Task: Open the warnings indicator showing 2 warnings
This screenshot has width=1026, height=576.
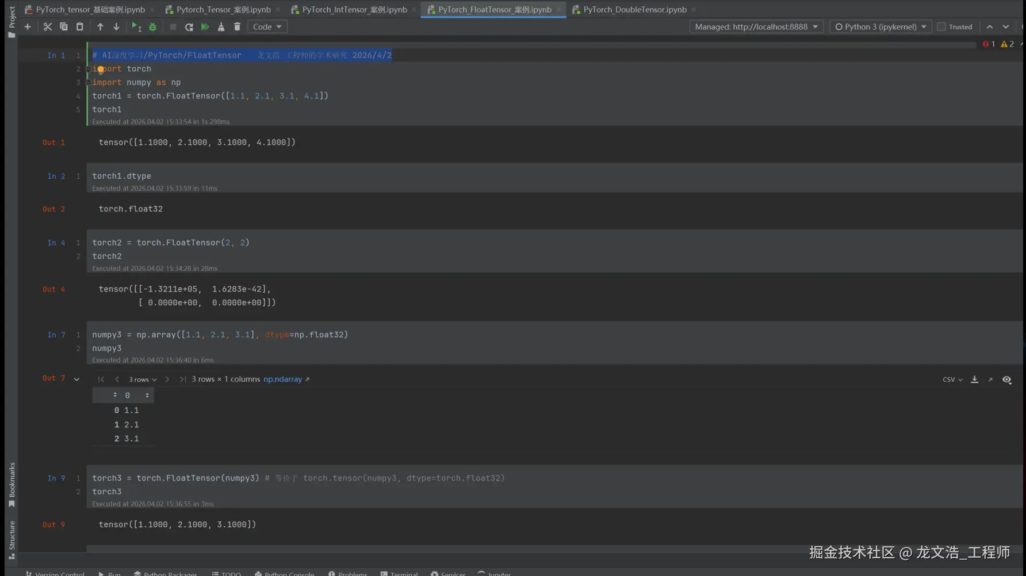Action: [x=1008, y=44]
